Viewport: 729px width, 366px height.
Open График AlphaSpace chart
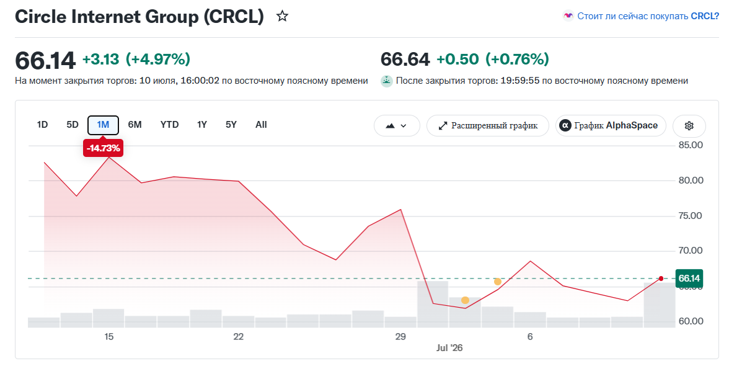(611, 125)
